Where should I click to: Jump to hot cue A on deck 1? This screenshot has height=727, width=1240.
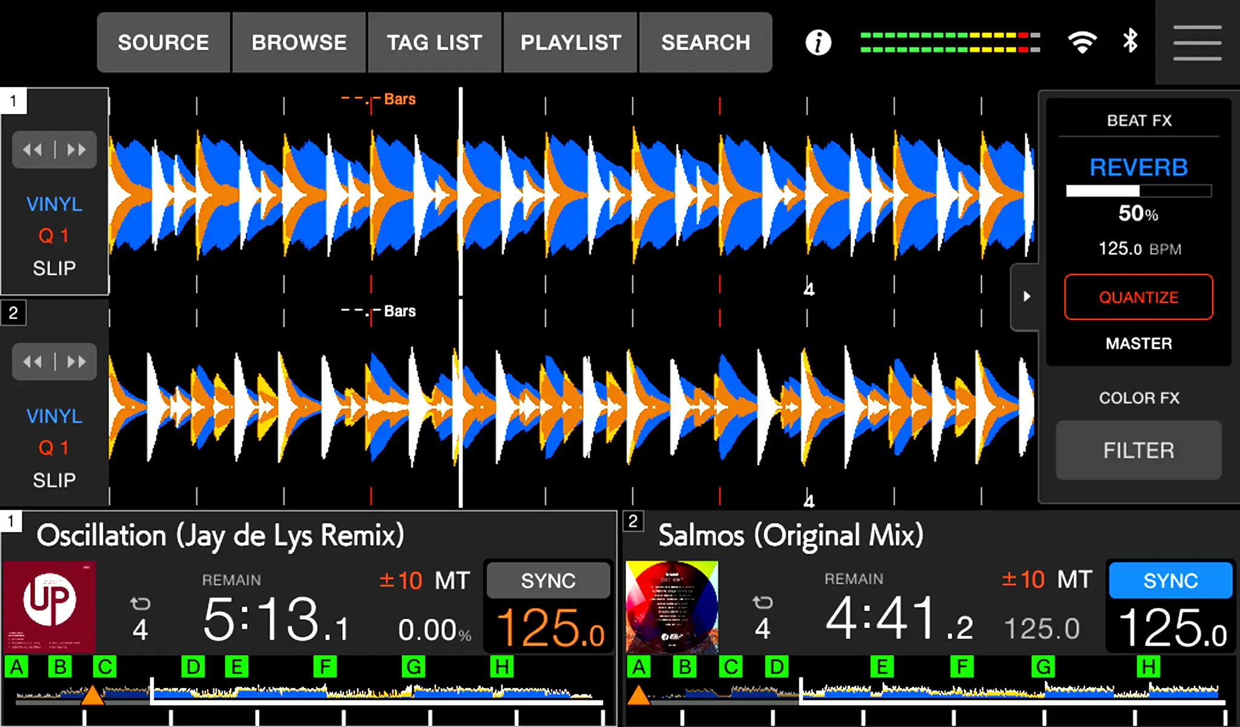click(x=17, y=667)
